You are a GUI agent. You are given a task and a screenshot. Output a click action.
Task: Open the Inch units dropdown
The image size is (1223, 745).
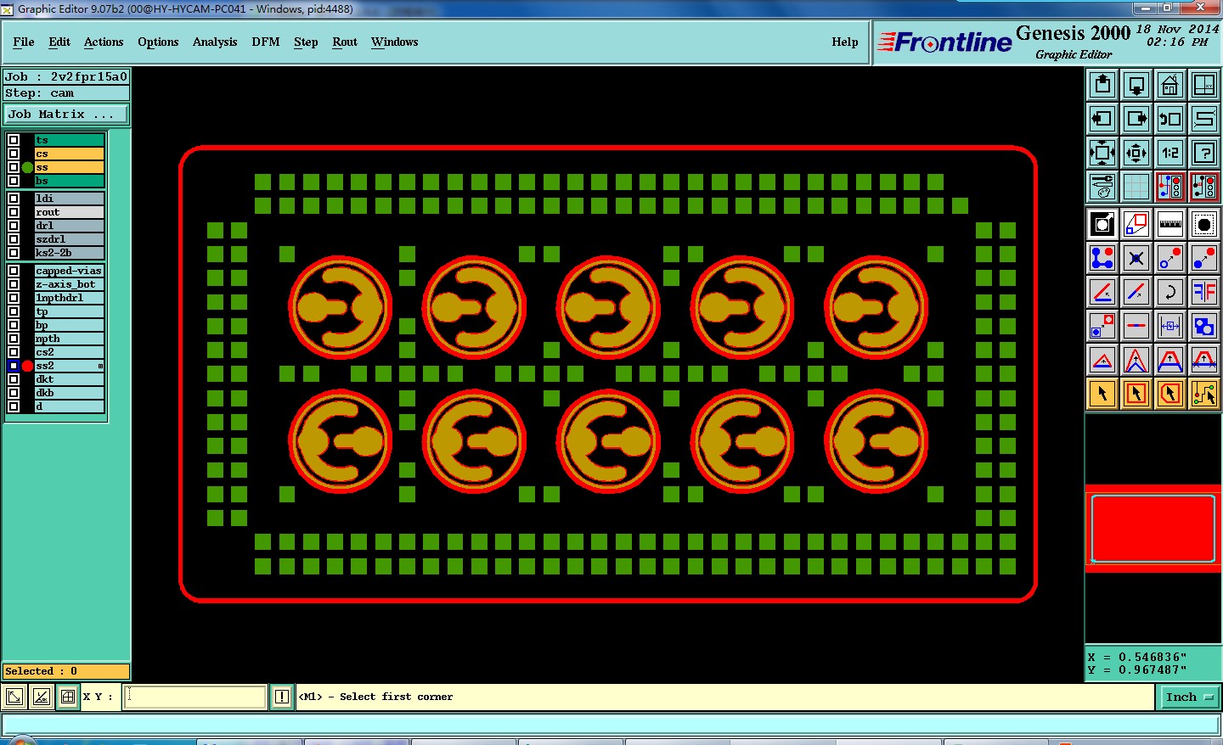(x=1190, y=697)
